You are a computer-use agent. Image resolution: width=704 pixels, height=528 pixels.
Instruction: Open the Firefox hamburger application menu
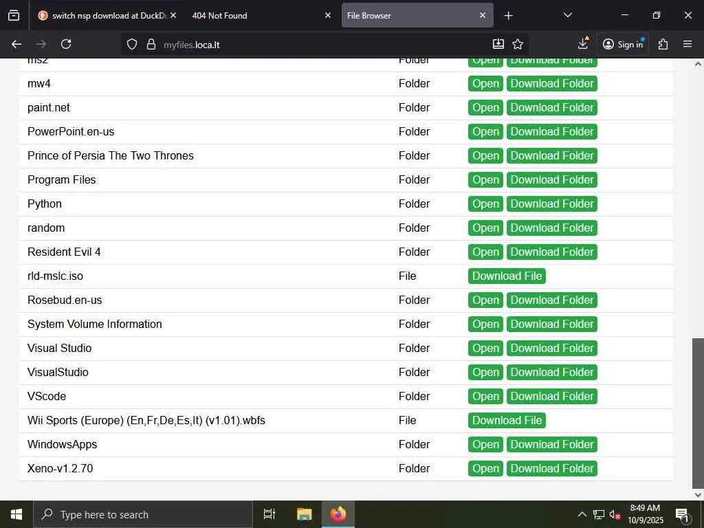pyautogui.click(x=687, y=44)
